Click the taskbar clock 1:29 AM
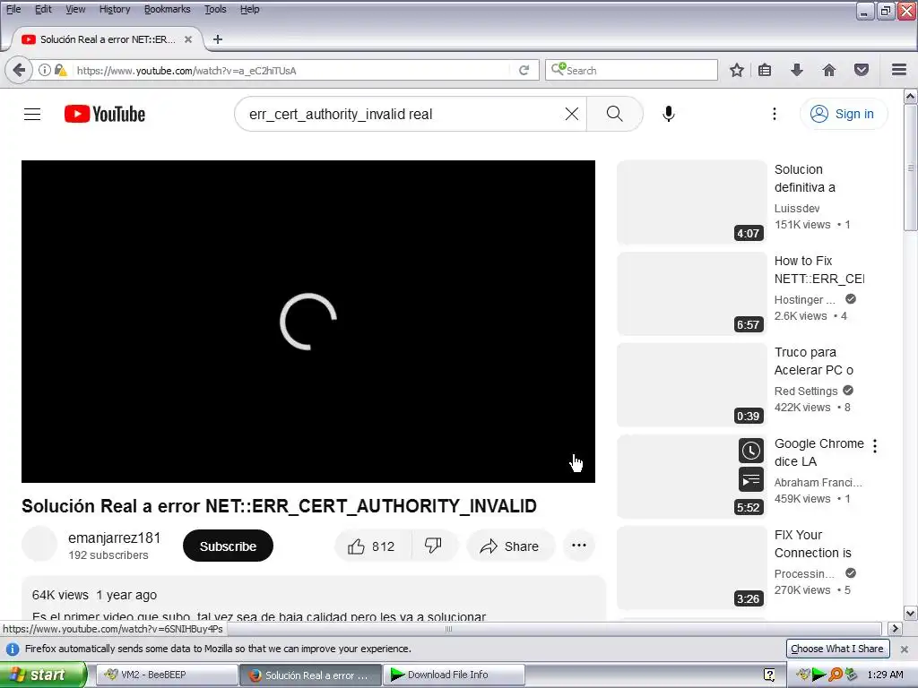Viewport: 918px width, 688px height. (885, 675)
